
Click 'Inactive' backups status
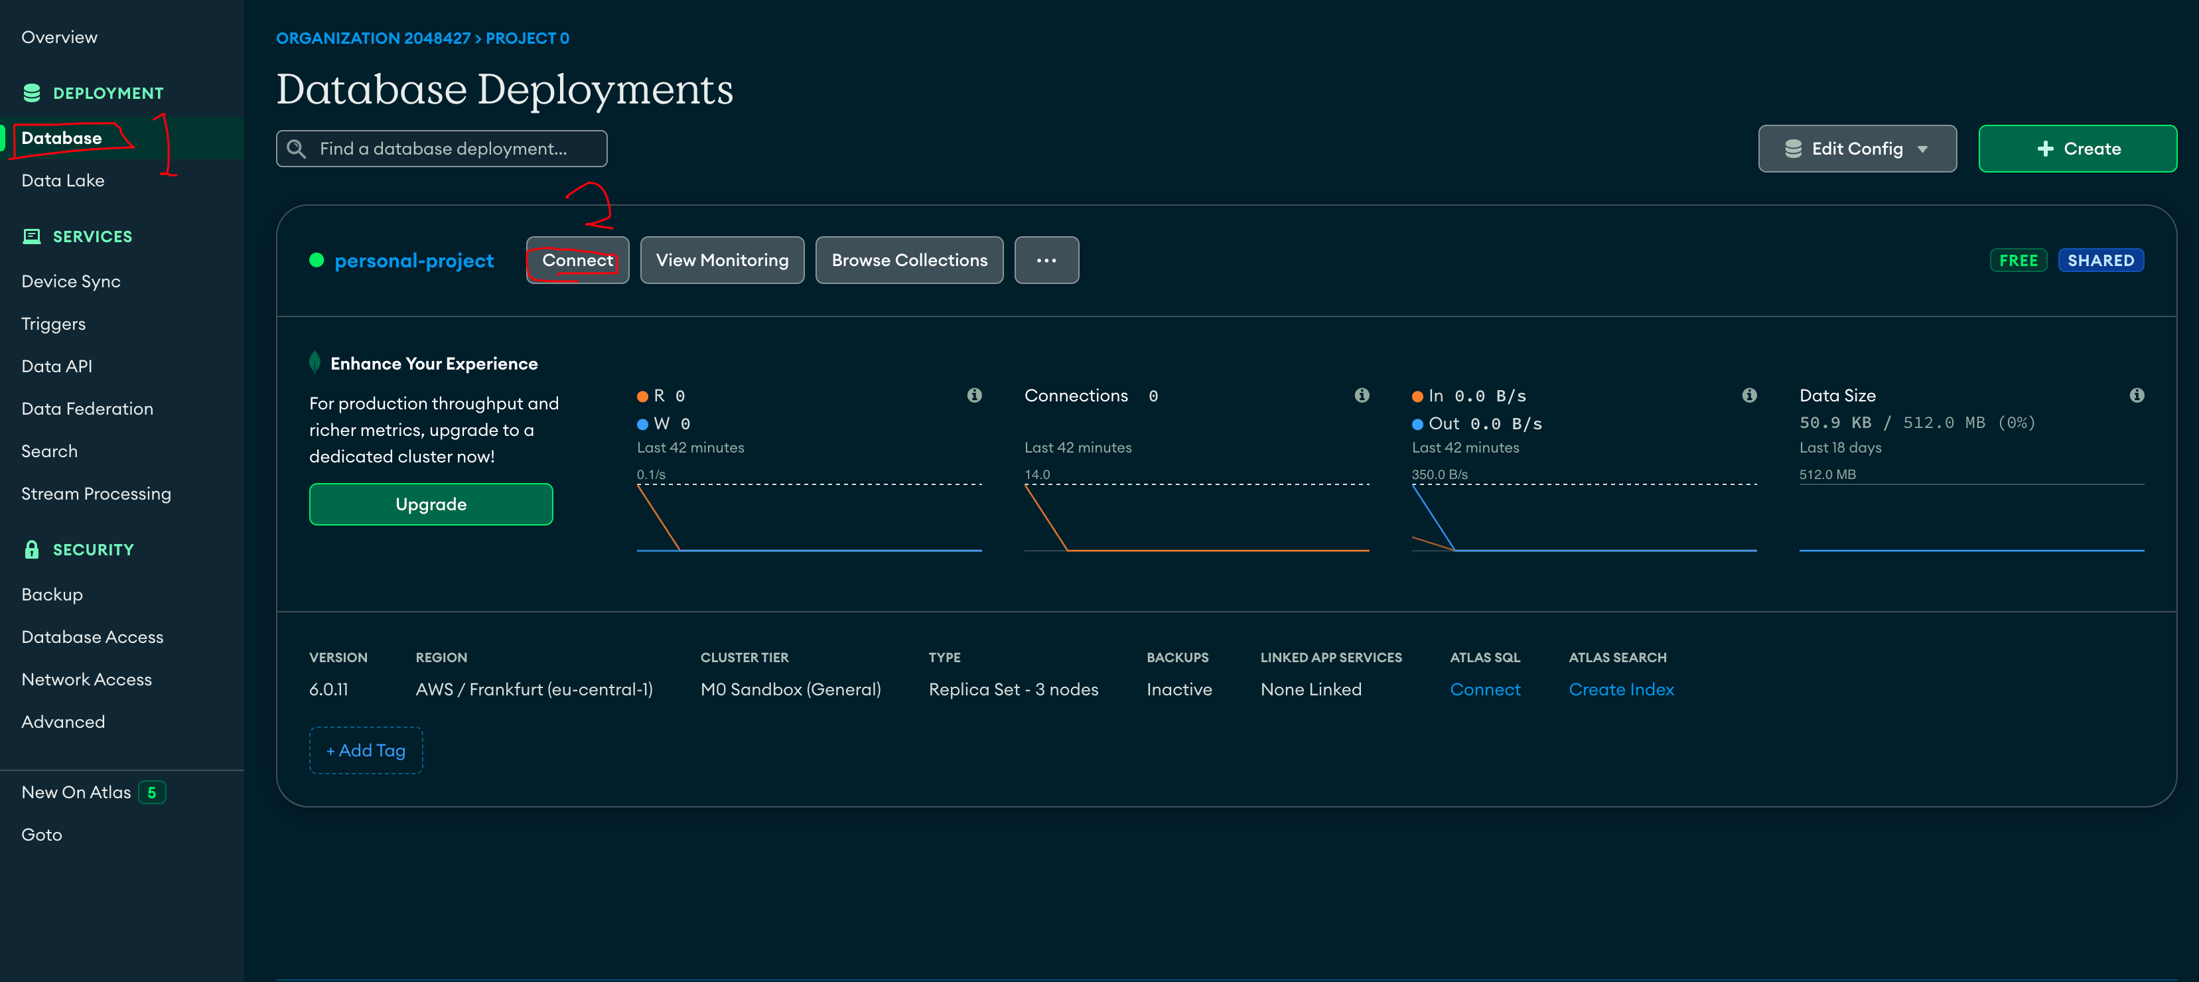point(1179,690)
